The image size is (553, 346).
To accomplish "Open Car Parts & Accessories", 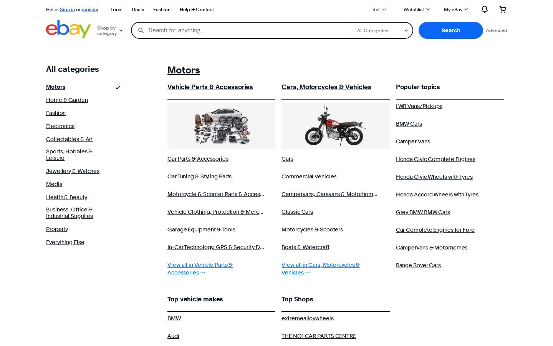I will point(198,159).
